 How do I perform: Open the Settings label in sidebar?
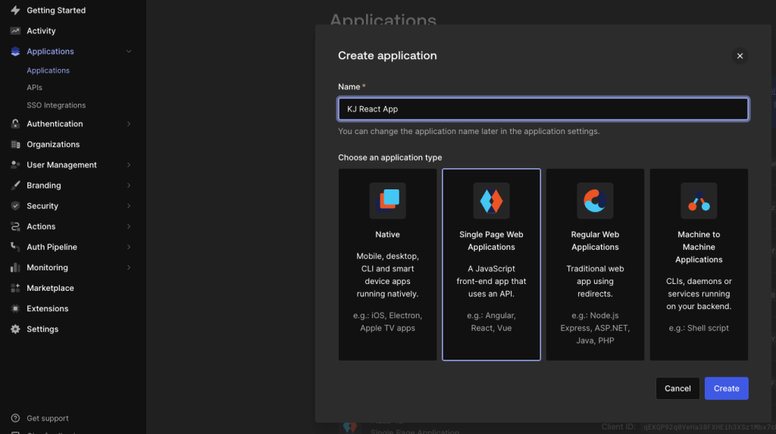pos(42,329)
